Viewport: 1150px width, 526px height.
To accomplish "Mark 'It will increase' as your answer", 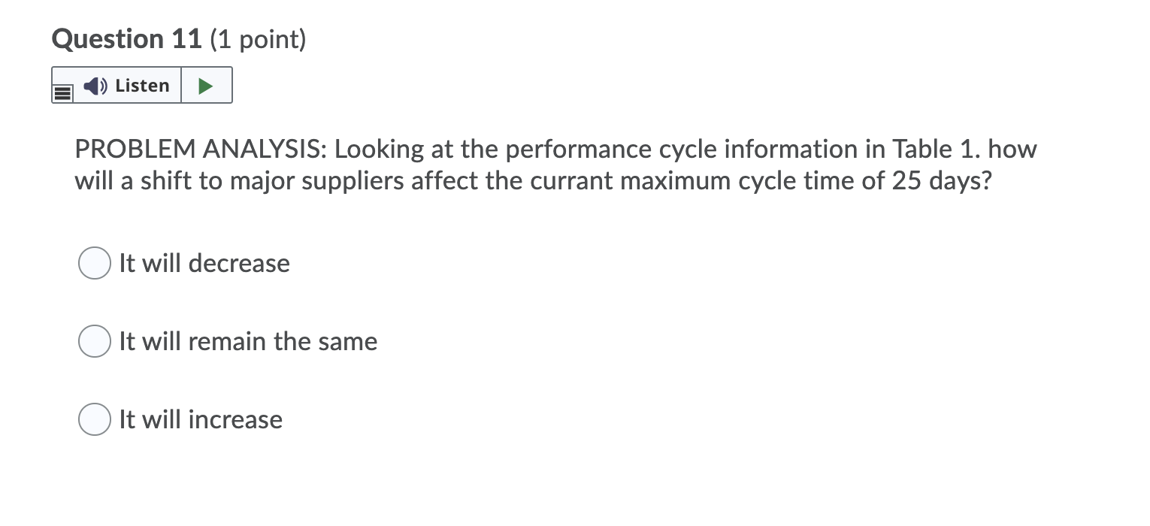I will pos(94,419).
